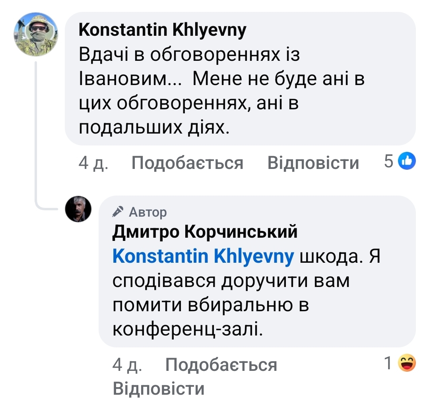Click the blue Konstantin Khlyevny mention
Image resolution: width=429 pixels, height=413 pixels.
(x=203, y=256)
